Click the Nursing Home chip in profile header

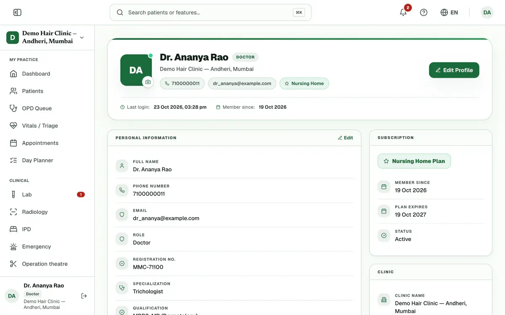tap(304, 84)
